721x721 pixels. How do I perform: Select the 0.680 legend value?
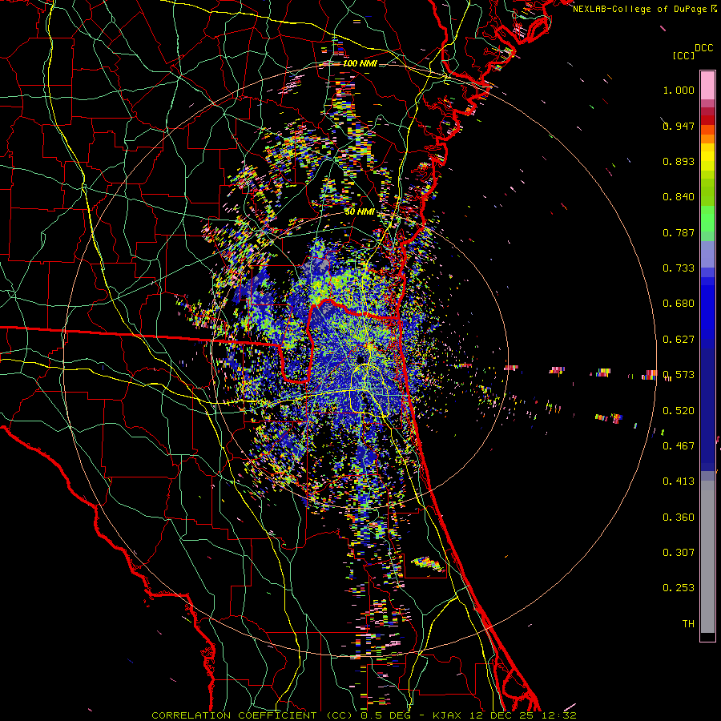coord(679,304)
